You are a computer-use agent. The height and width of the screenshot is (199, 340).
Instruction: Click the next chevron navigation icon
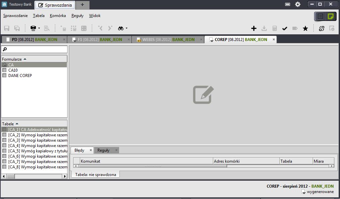click(x=110, y=28)
